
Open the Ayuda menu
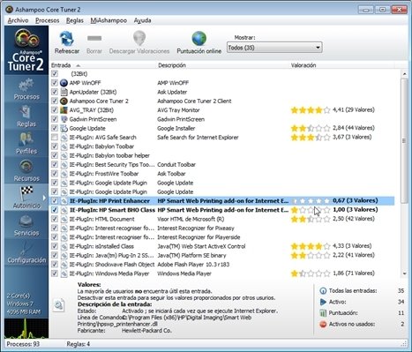(142, 20)
